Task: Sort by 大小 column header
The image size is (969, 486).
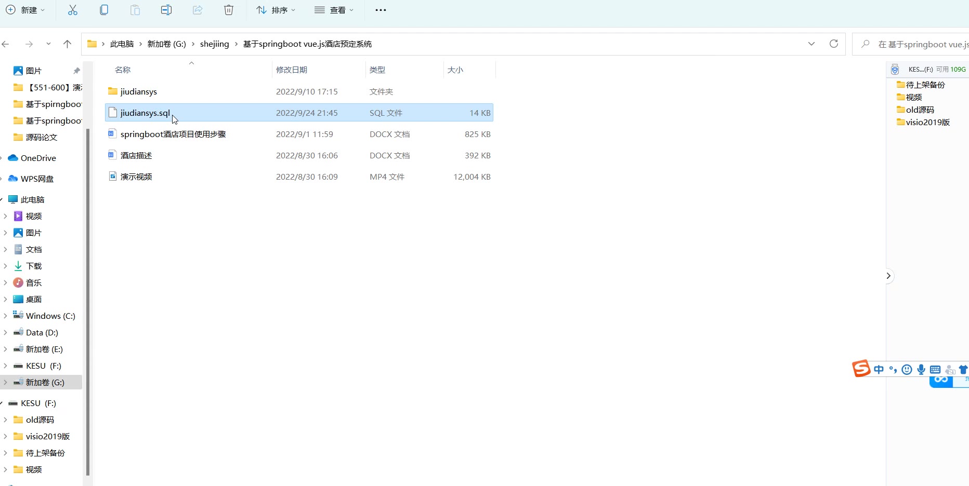Action: pos(455,70)
